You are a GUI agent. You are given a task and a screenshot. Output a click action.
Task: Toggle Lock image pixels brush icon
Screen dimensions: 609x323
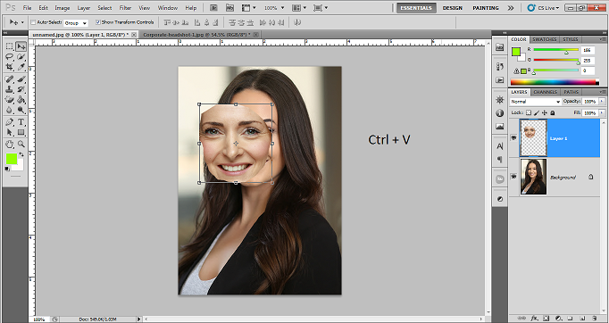click(x=537, y=113)
